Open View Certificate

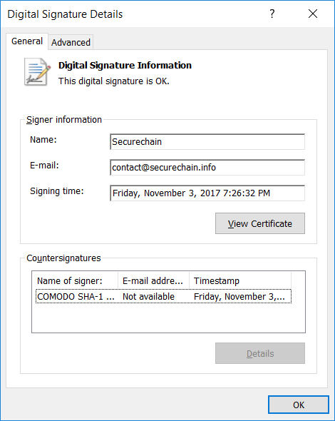click(260, 223)
